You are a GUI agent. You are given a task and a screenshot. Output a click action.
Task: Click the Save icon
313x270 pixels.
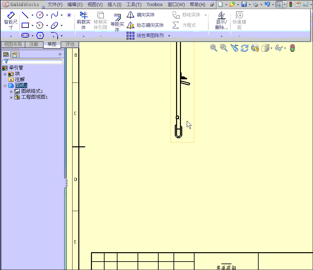244,4
